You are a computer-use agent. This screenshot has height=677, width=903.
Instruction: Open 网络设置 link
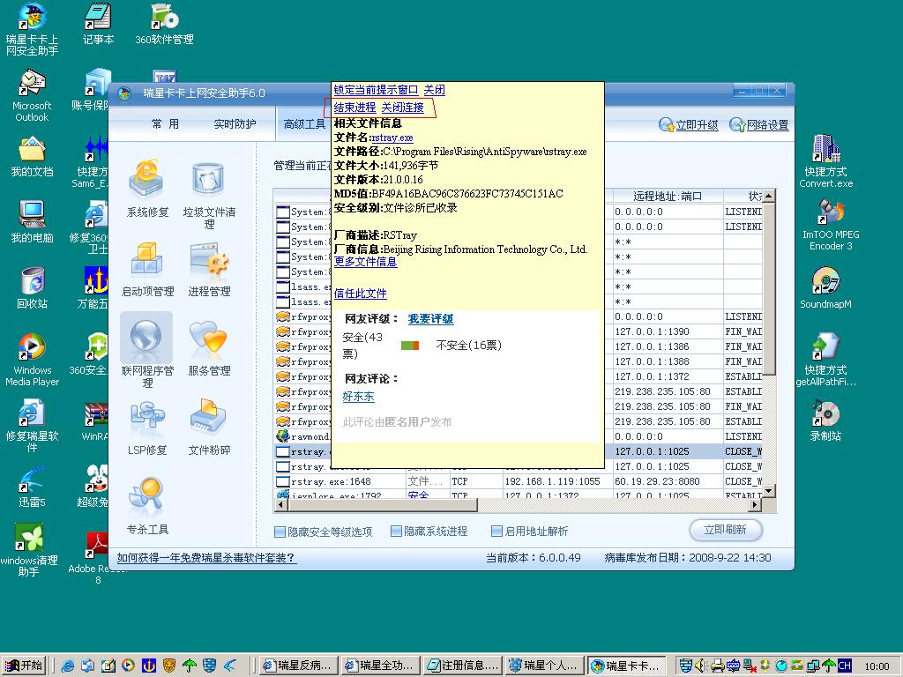767,125
